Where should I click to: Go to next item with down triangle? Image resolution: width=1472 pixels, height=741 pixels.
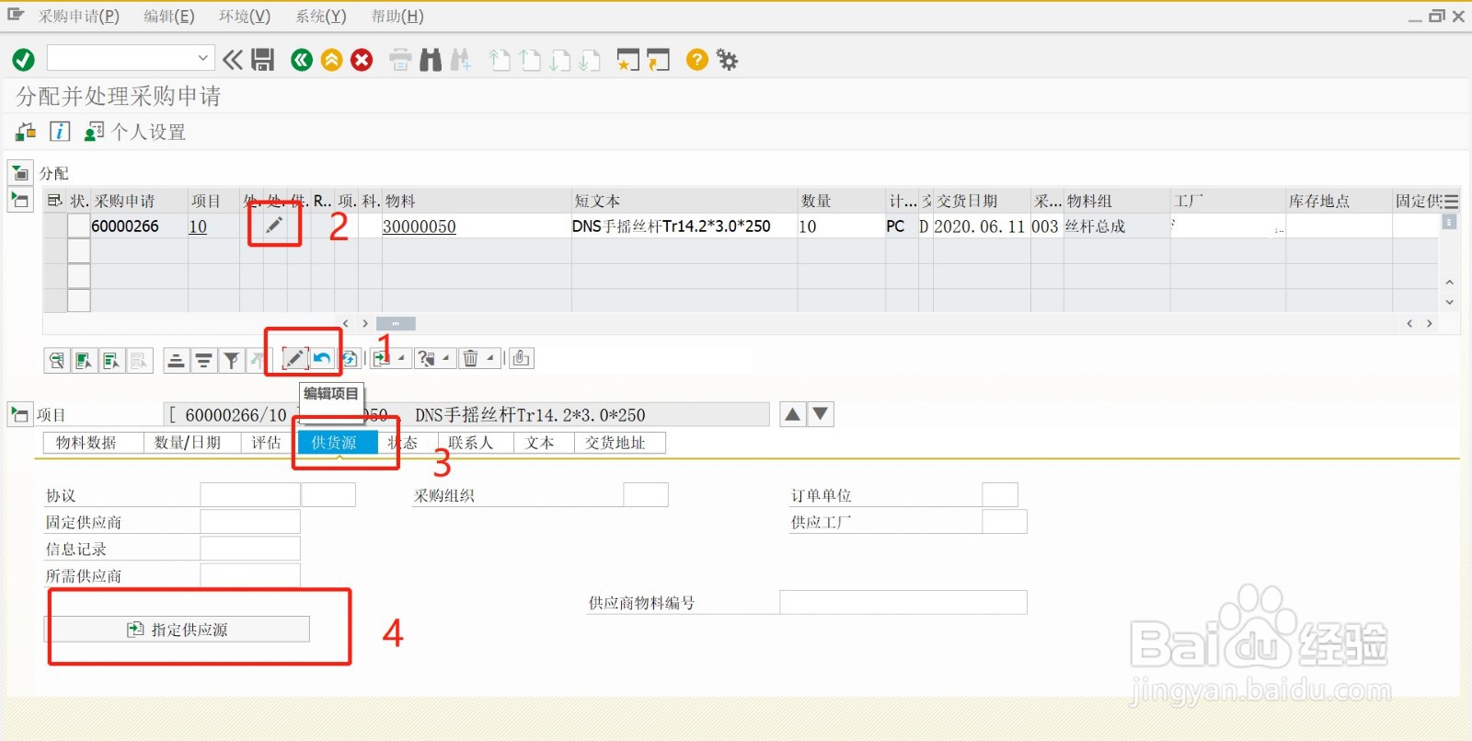click(821, 414)
